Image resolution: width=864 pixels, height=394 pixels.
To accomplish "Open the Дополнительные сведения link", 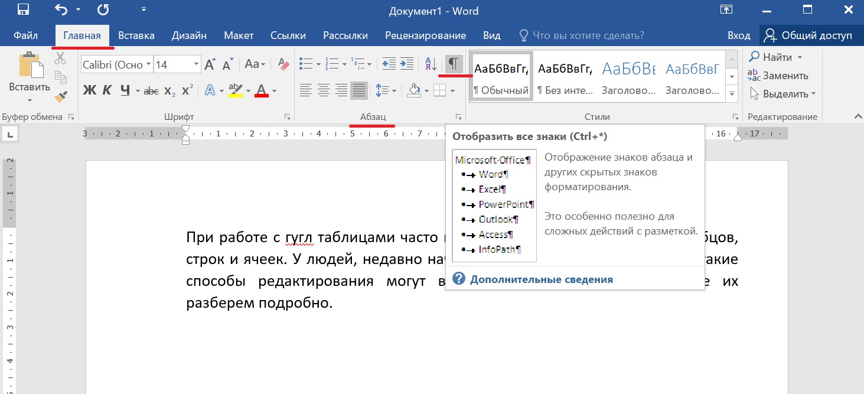I will (541, 279).
